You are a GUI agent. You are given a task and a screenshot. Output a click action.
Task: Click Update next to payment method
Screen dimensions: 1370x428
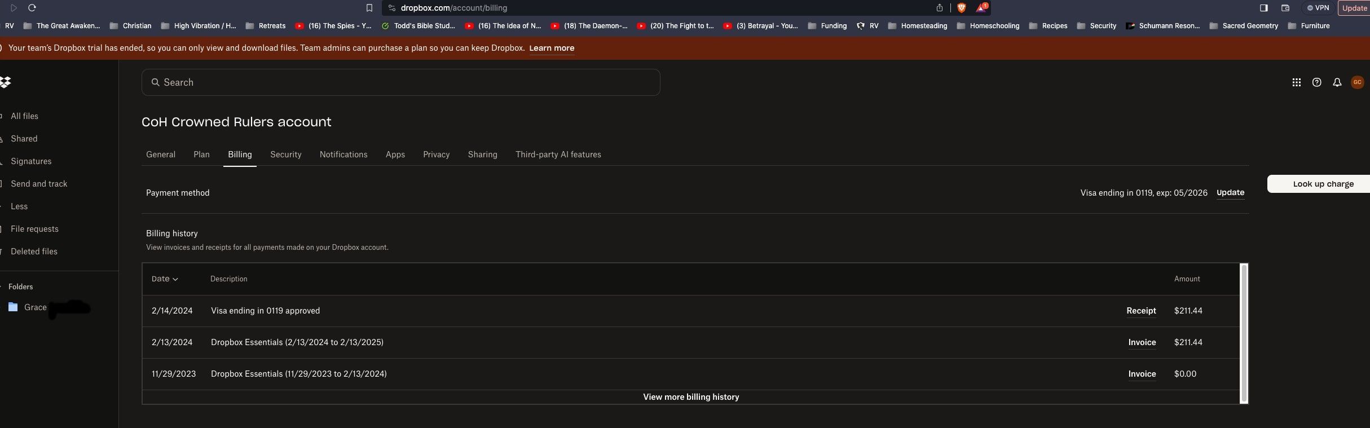point(1230,192)
